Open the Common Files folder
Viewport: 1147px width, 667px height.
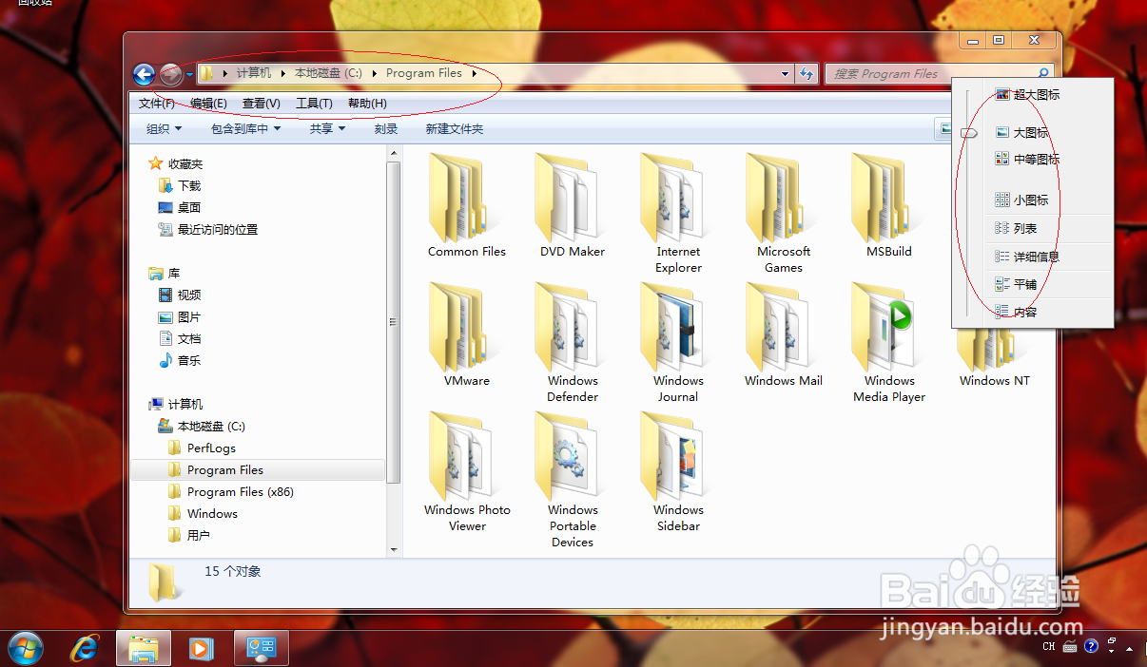pyautogui.click(x=466, y=204)
